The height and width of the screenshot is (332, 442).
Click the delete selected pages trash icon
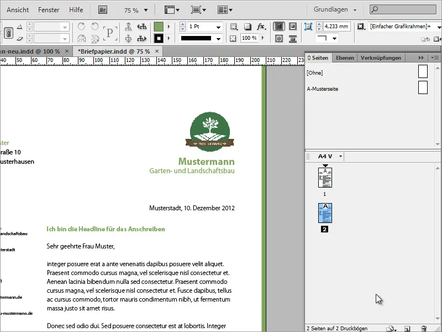[423, 328]
